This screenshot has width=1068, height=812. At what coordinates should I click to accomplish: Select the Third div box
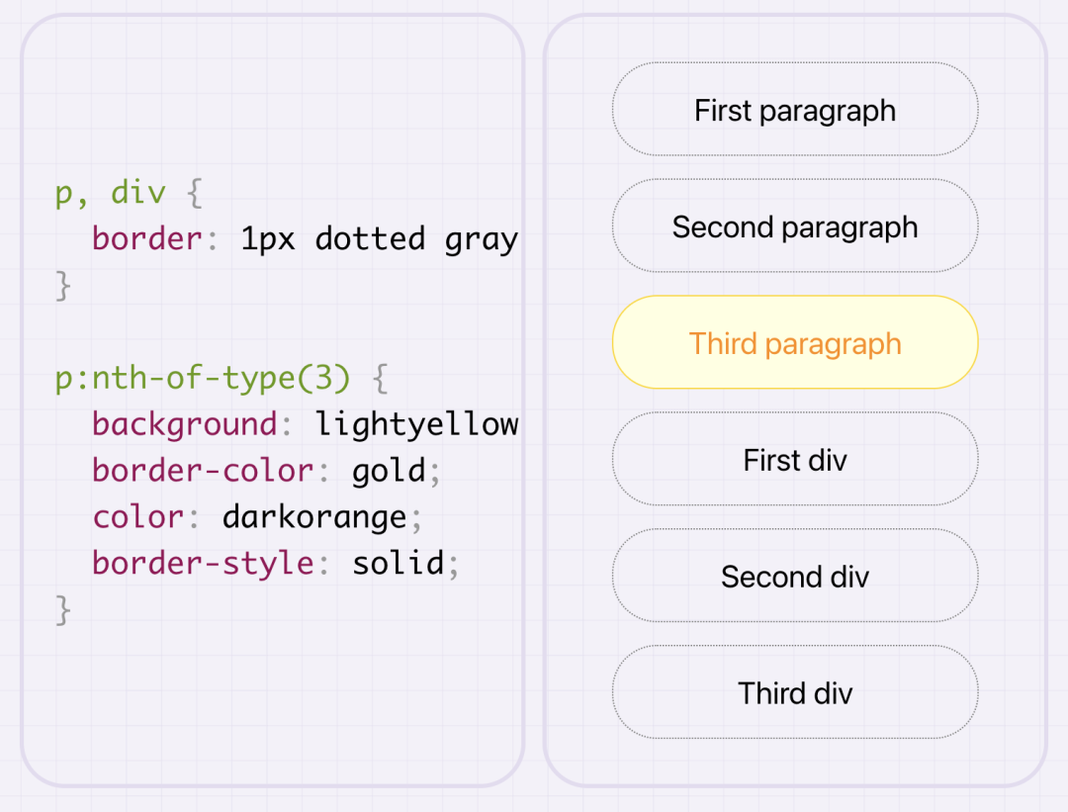(x=795, y=691)
